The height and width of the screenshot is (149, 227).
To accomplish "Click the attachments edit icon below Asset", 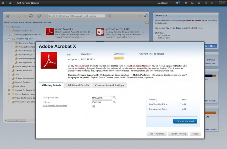I will click(x=94, y=106).
